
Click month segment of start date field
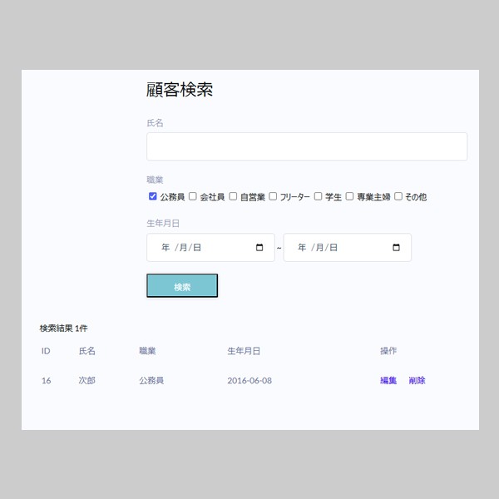pyautogui.click(x=182, y=248)
